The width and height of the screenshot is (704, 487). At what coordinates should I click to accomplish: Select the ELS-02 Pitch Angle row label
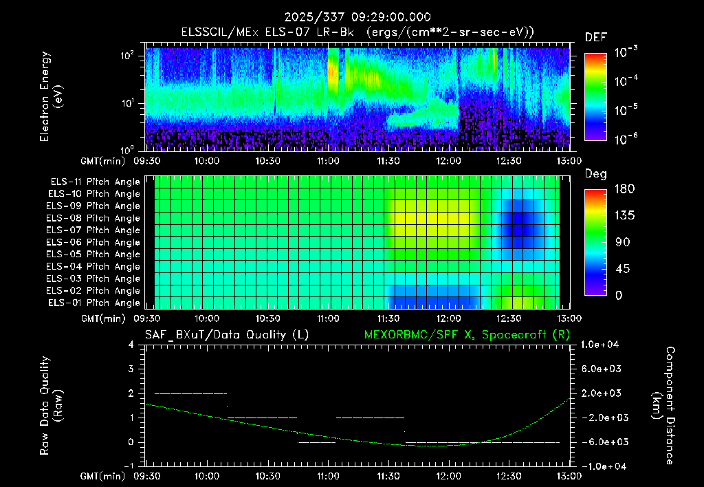(93, 291)
